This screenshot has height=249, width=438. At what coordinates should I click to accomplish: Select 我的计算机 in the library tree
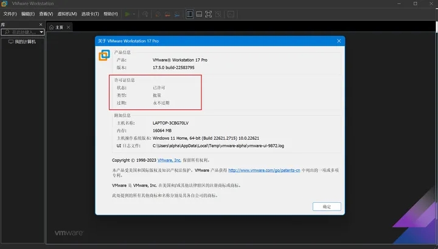pos(25,42)
